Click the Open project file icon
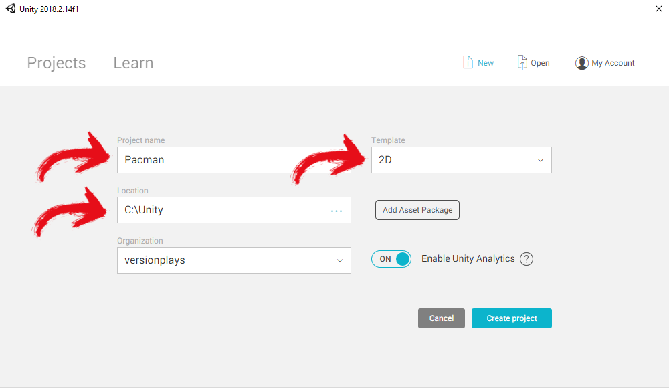The width and height of the screenshot is (669, 388). tap(522, 62)
